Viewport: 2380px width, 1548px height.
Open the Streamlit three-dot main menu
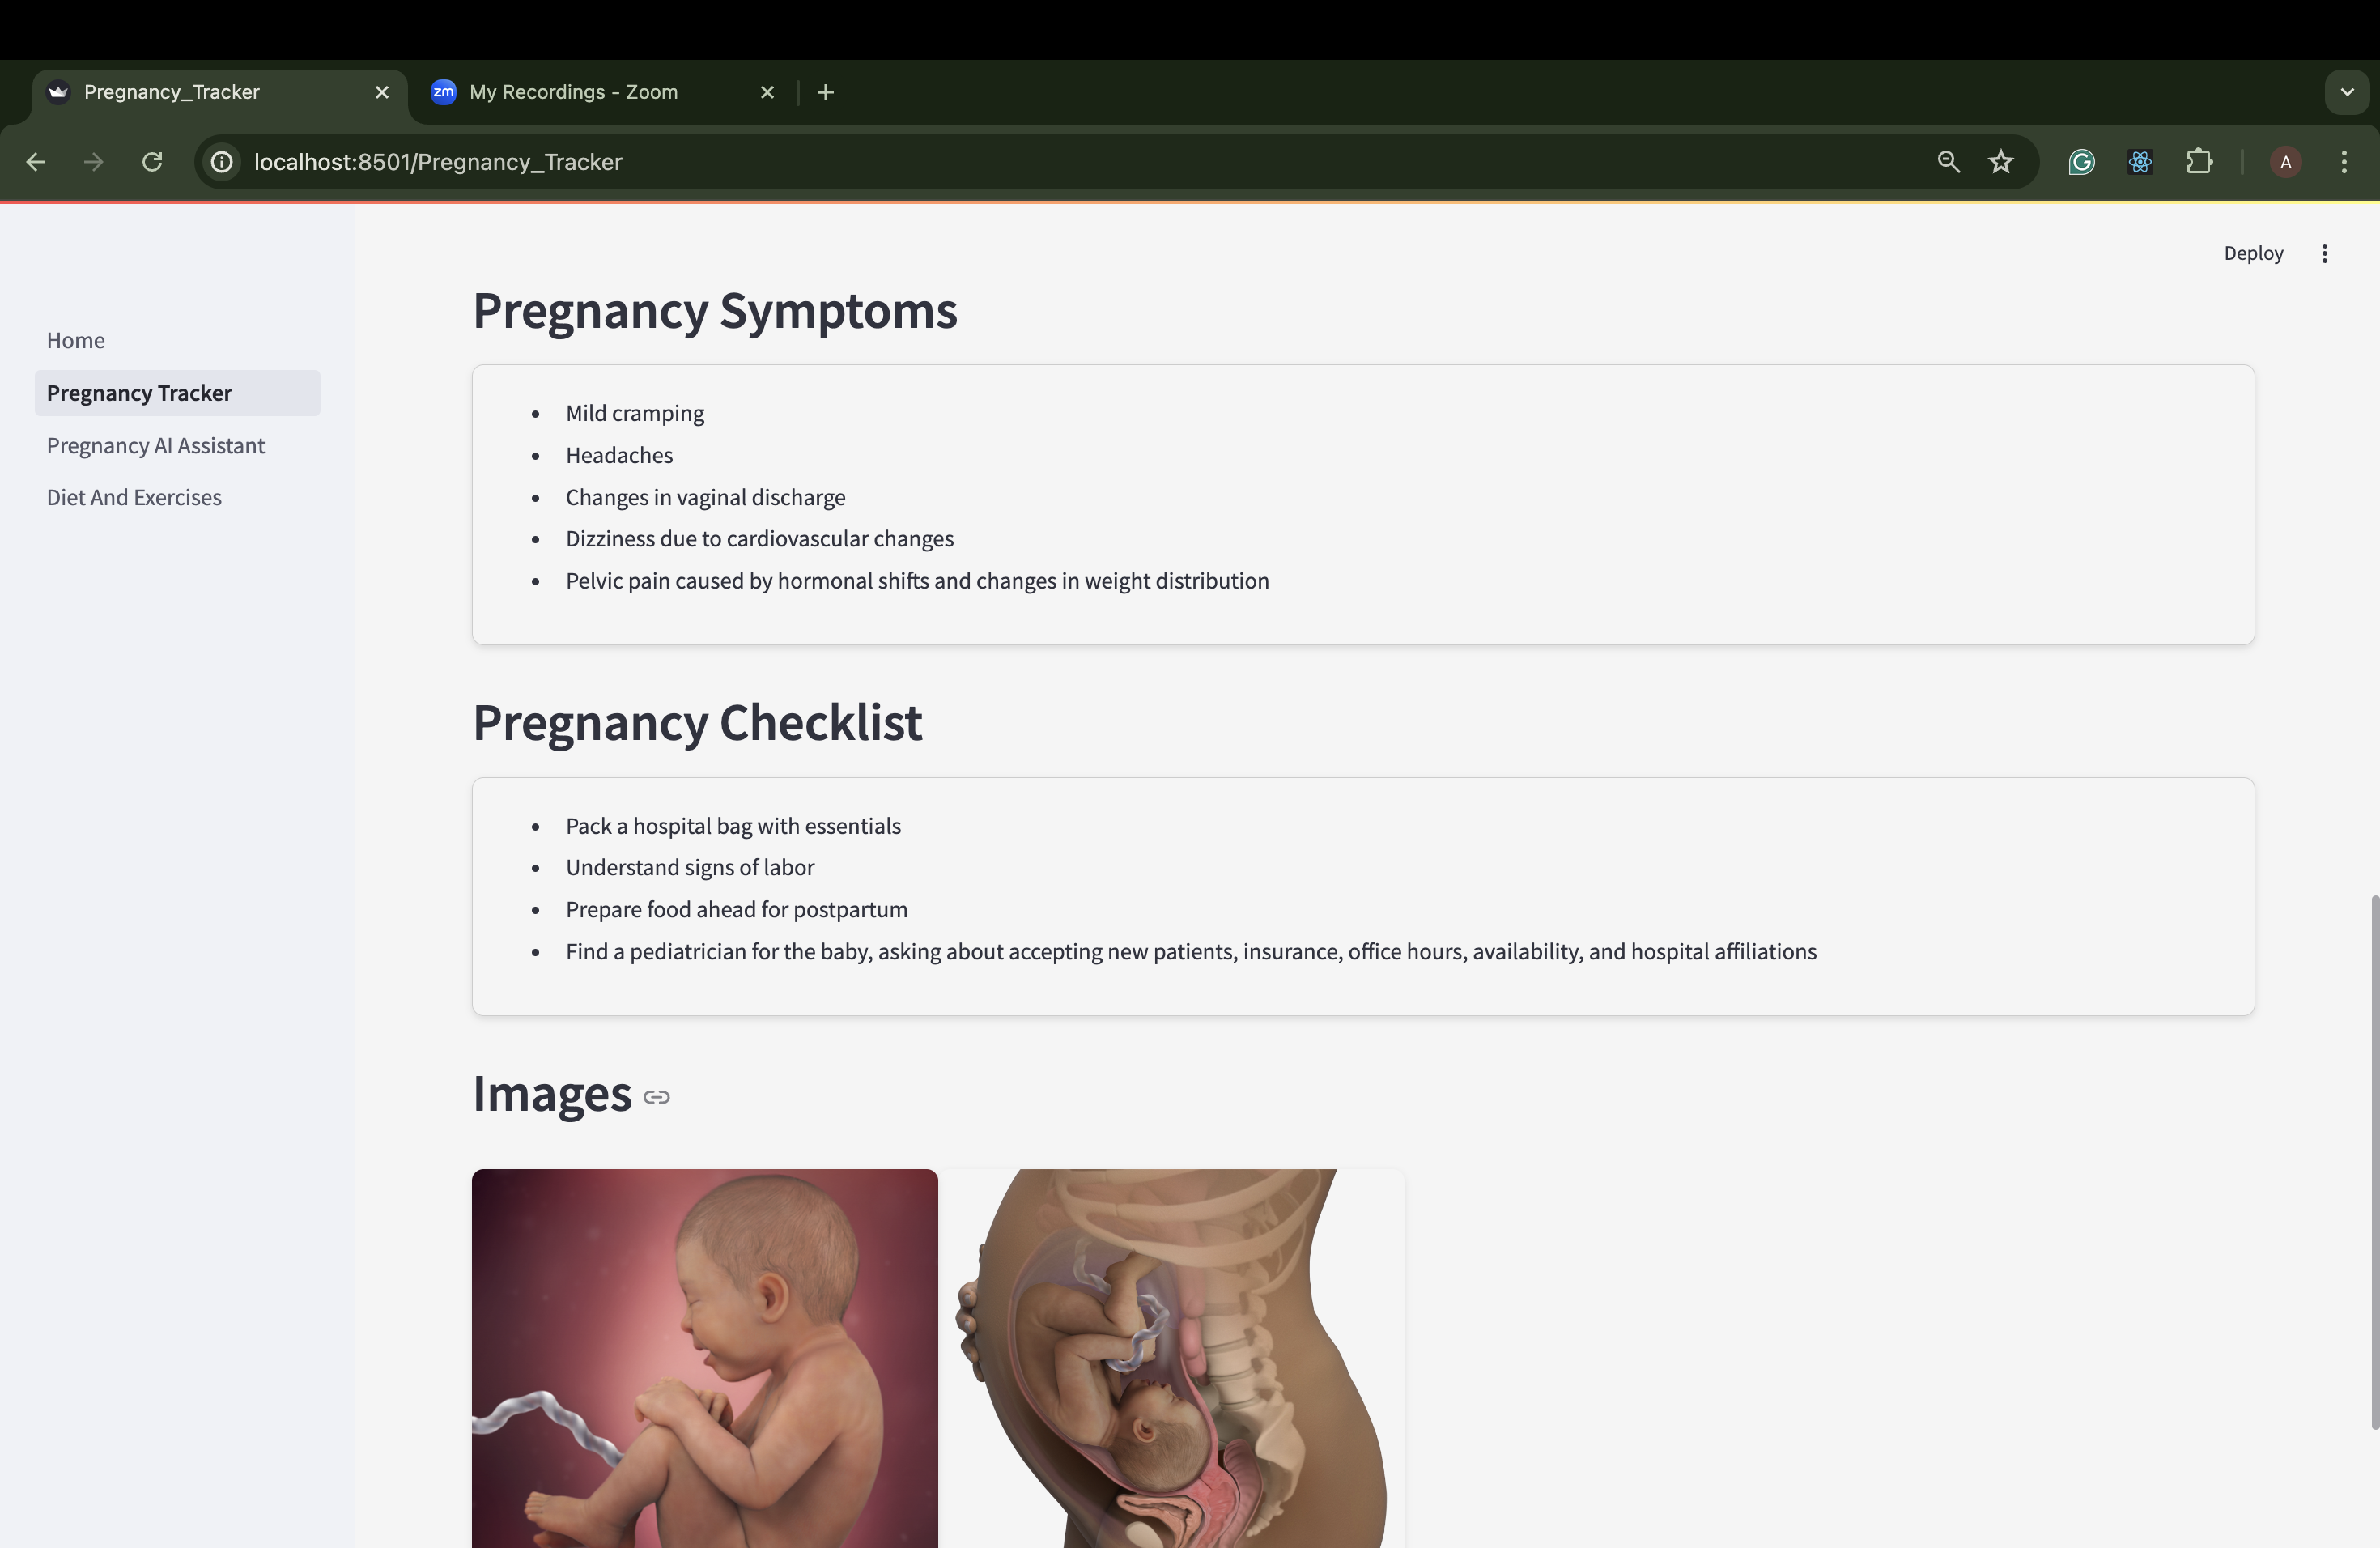pos(2324,253)
